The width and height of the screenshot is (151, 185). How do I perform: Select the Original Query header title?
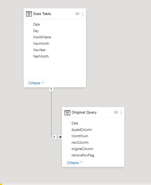tap(84, 112)
